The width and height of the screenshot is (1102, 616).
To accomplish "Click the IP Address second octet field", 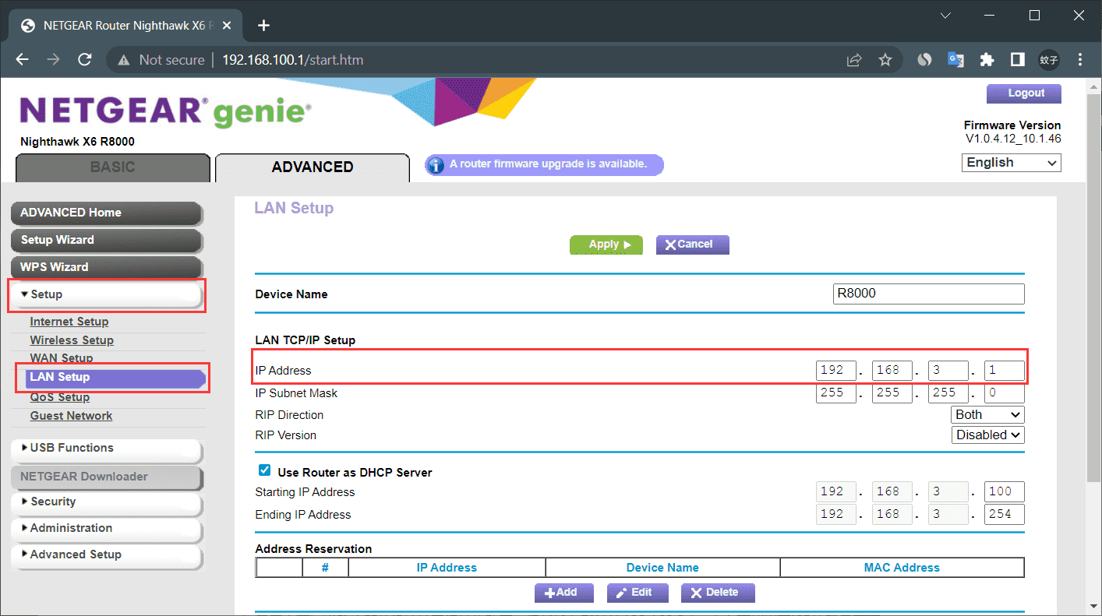I will pos(892,371).
